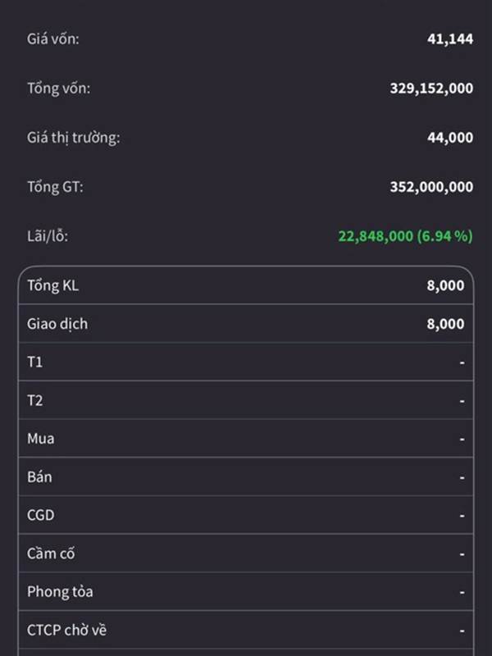Select the 44,000 market price value

[449, 138]
